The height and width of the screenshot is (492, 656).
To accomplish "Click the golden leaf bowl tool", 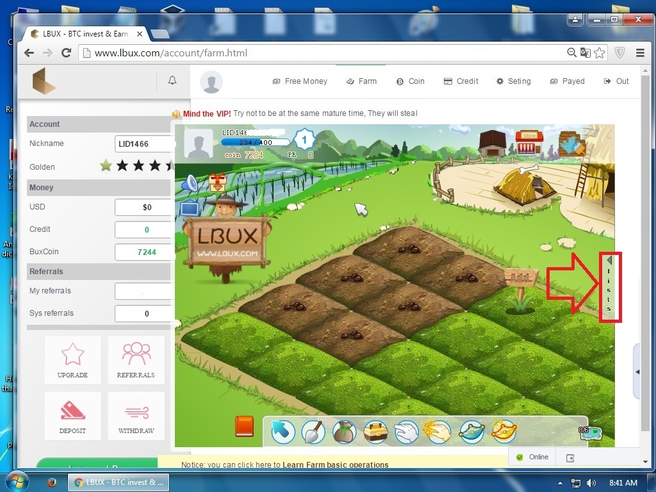I will click(x=504, y=431).
